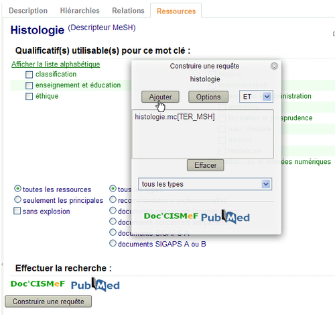This screenshot has height=315, width=335.
Task: Select toutes les ressources radio button
Action: [17, 189]
